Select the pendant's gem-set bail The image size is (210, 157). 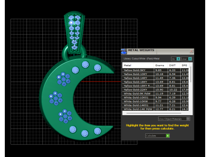[x=74, y=33]
